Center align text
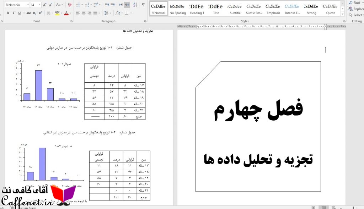Viewport: 364px width, 209px height. 83,13
